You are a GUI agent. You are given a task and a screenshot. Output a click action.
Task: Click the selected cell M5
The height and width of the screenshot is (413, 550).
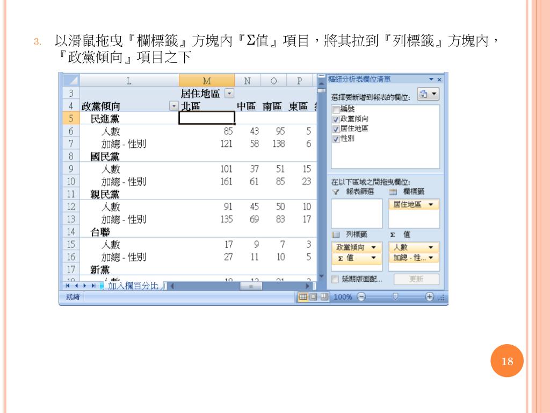click(207, 118)
